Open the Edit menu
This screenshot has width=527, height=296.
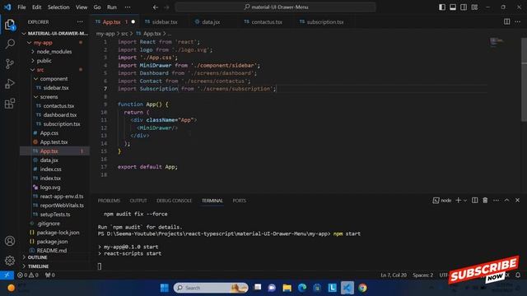point(36,7)
